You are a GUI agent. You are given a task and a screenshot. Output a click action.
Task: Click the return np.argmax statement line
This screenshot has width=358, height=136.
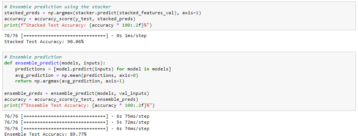tap(70, 81)
